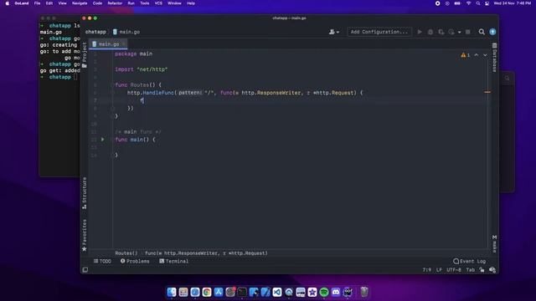Open Finder from the Dock

click(172, 292)
